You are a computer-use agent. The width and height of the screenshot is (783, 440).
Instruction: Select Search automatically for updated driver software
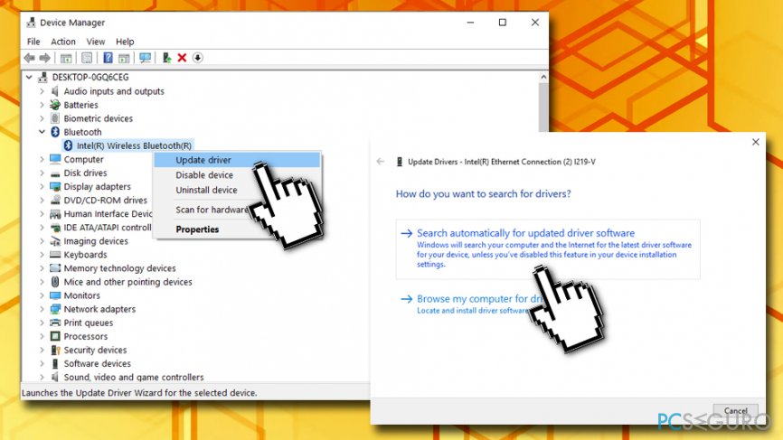548,249
